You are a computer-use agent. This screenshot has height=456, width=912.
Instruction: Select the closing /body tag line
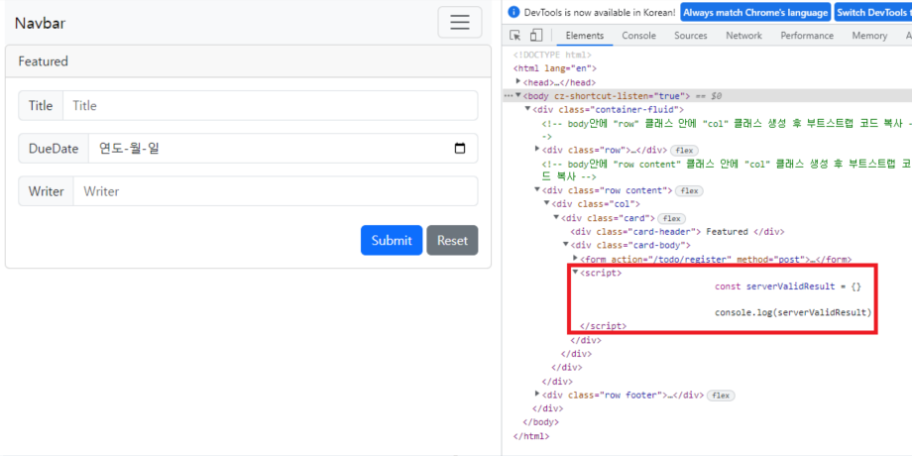point(541,422)
